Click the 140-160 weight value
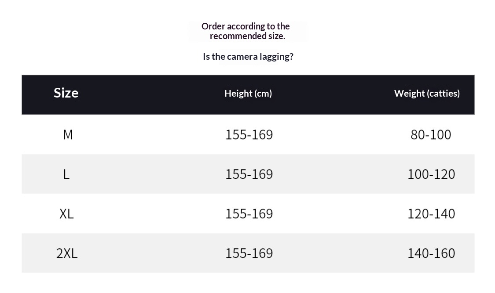The width and height of the screenshot is (495, 293). coord(431,253)
